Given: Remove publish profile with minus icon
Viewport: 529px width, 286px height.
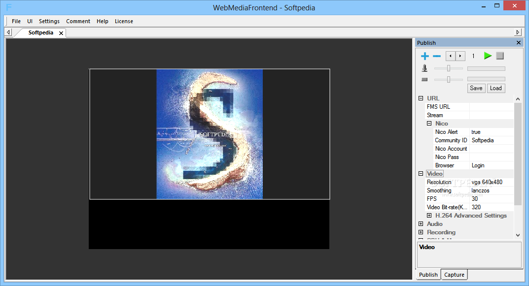Looking at the screenshot, I should coord(437,56).
